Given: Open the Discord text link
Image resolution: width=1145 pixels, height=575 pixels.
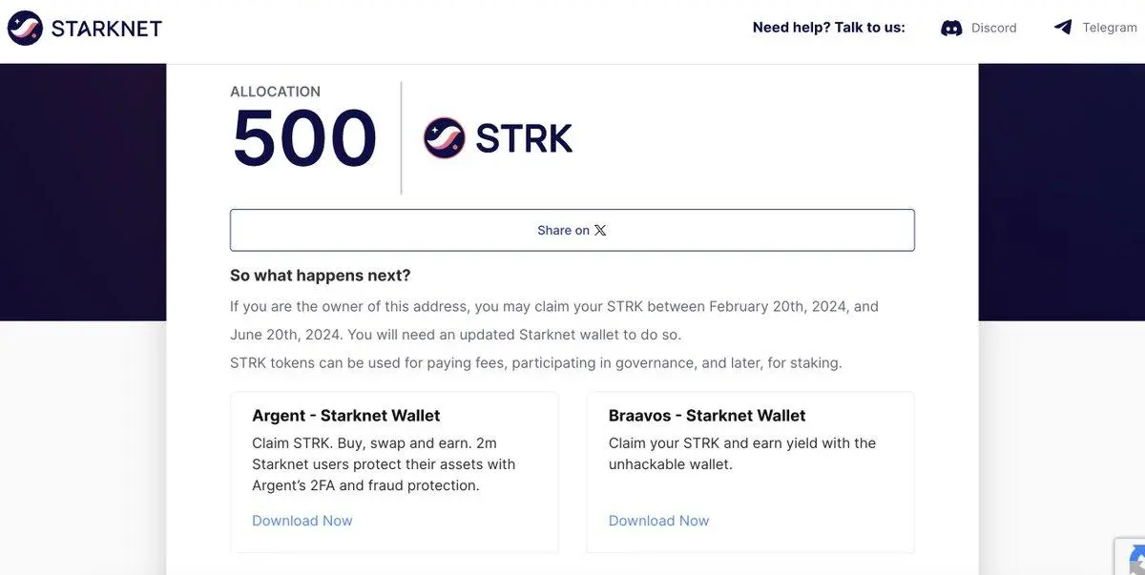Looking at the screenshot, I should (994, 28).
